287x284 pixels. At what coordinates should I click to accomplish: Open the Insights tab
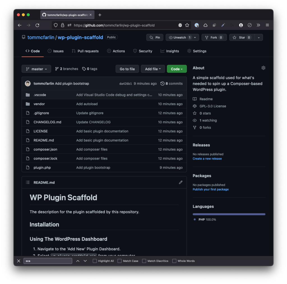point(170,51)
